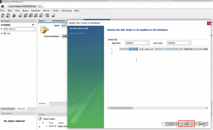This screenshot has width=213, height=130.
Task: Click the Action Output label
Action: [49, 119]
